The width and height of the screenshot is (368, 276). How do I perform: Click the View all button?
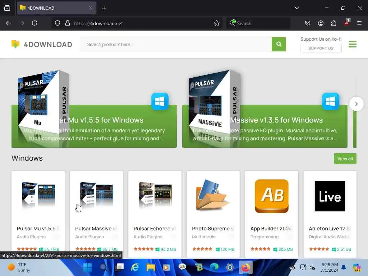tap(345, 158)
